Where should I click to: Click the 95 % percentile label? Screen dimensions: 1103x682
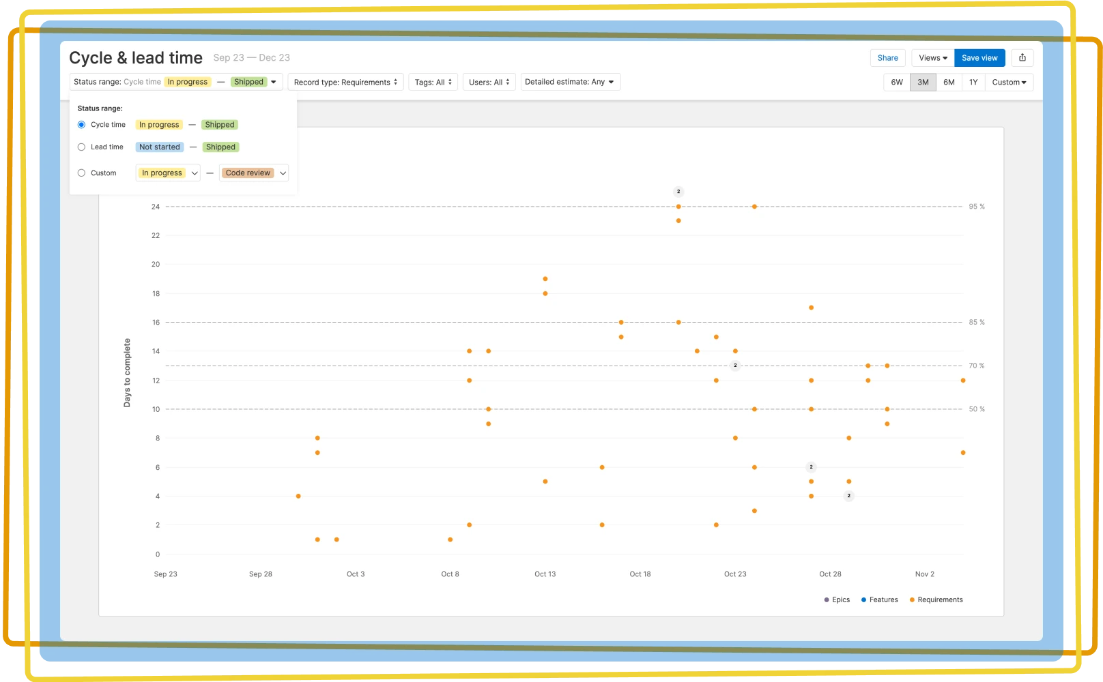pyautogui.click(x=977, y=207)
